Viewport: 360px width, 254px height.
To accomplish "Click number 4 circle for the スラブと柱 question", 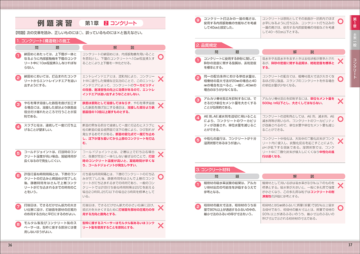I will pyautogui.click(x=18, y=127).
